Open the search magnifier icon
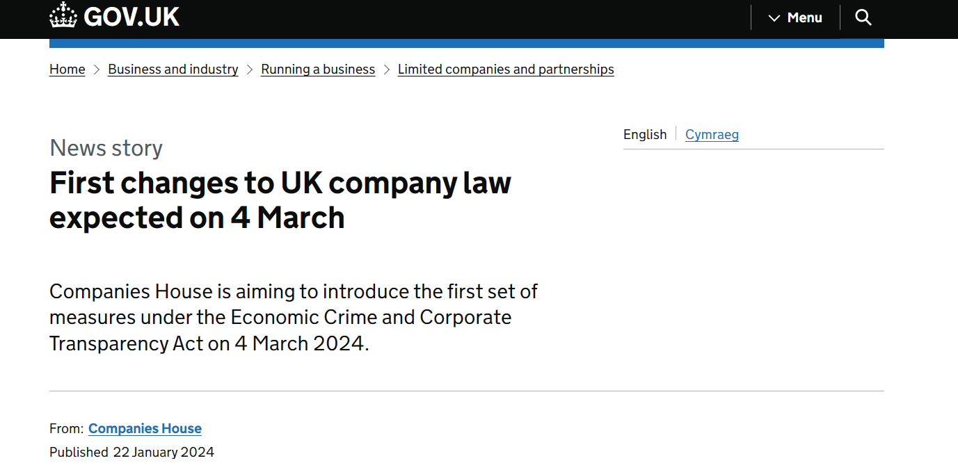 (x=863, y=17)
